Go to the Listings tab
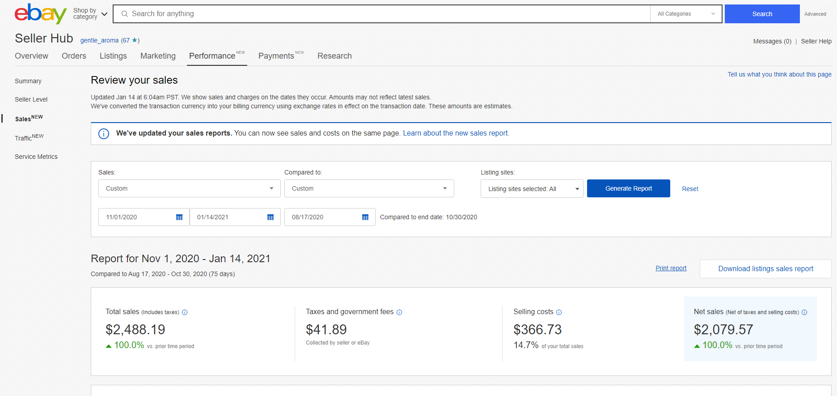The width and height of the screenshot is (837, 396). (x=113, y=56)
